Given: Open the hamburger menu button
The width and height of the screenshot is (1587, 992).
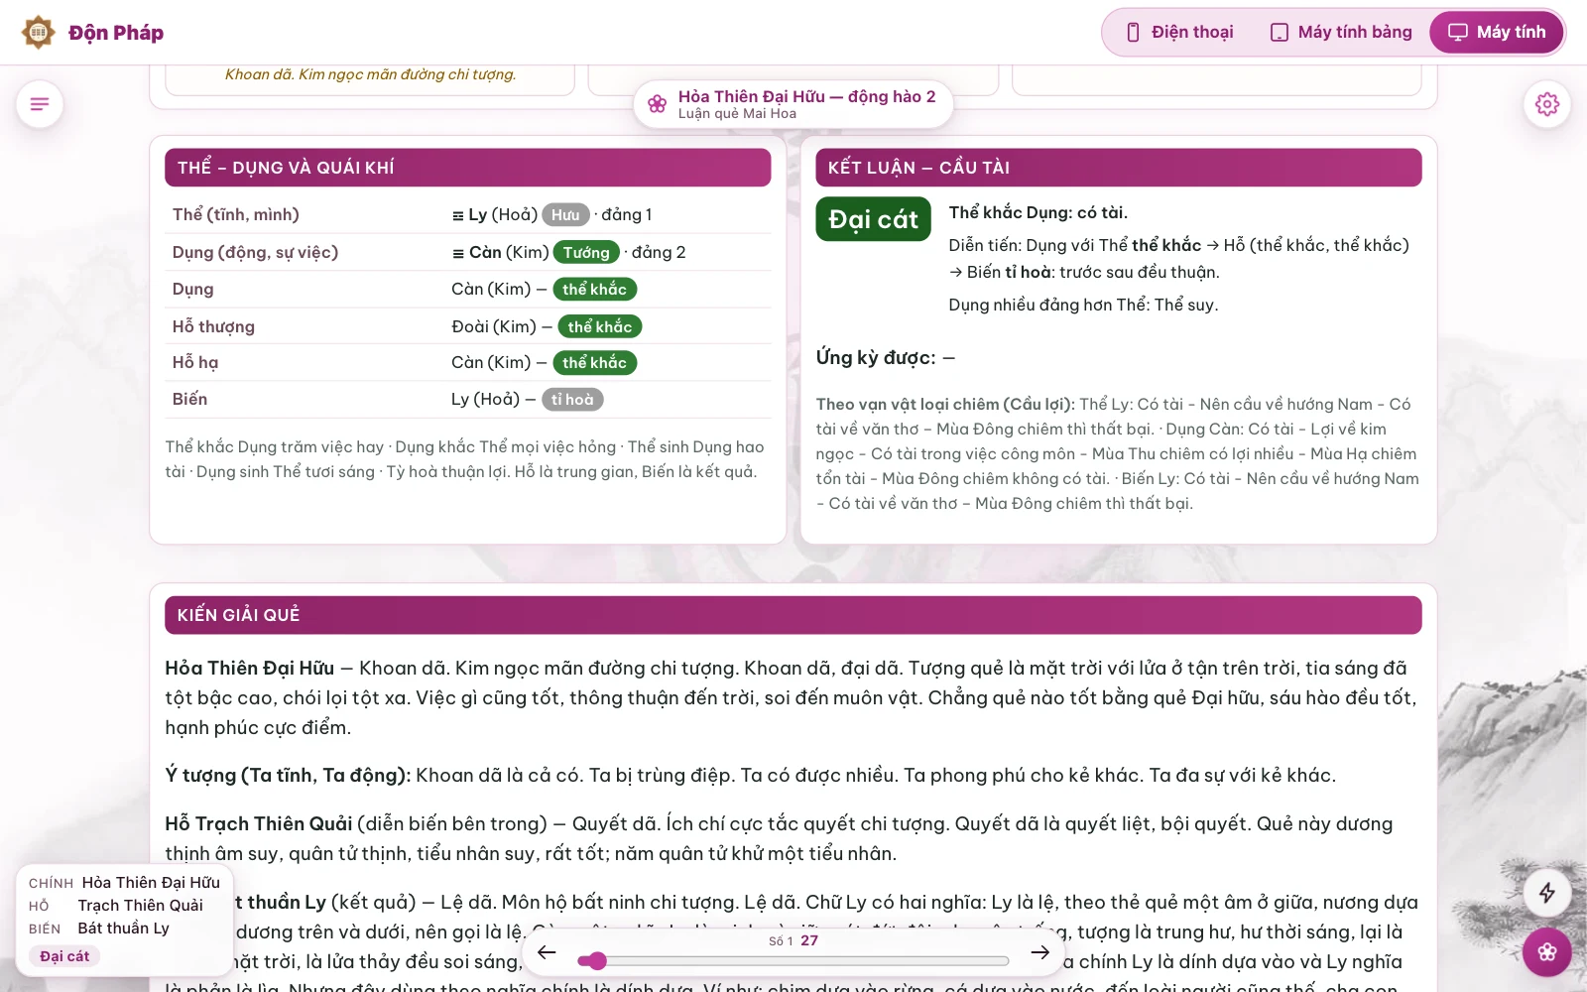Looking at the screenshot, I should (x=40, y=104).
